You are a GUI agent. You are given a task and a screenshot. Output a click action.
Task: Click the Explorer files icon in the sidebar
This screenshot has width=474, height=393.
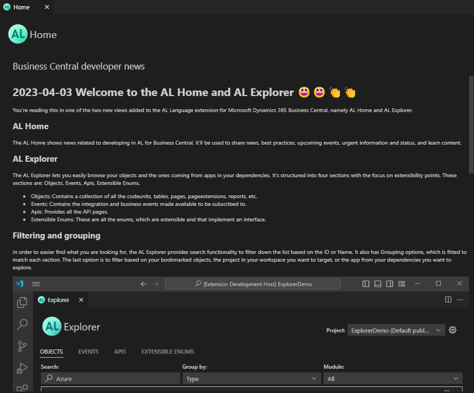click(23, 302)
